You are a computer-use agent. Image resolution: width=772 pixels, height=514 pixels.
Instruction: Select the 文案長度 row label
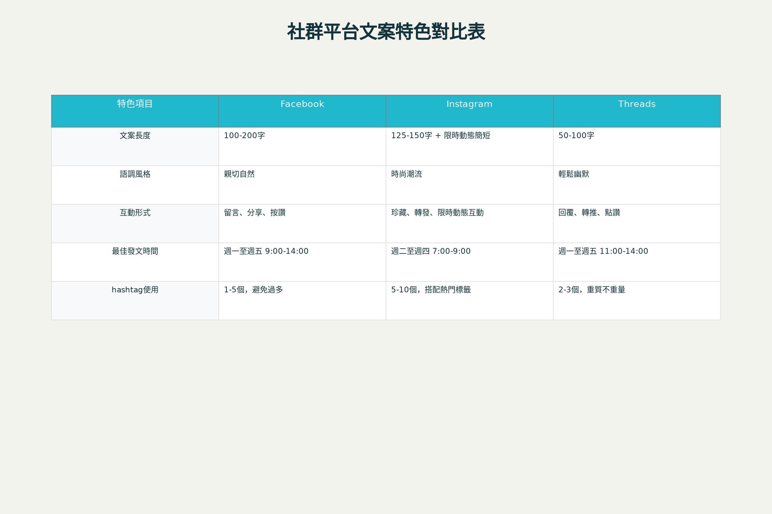[x=135, y=135]
